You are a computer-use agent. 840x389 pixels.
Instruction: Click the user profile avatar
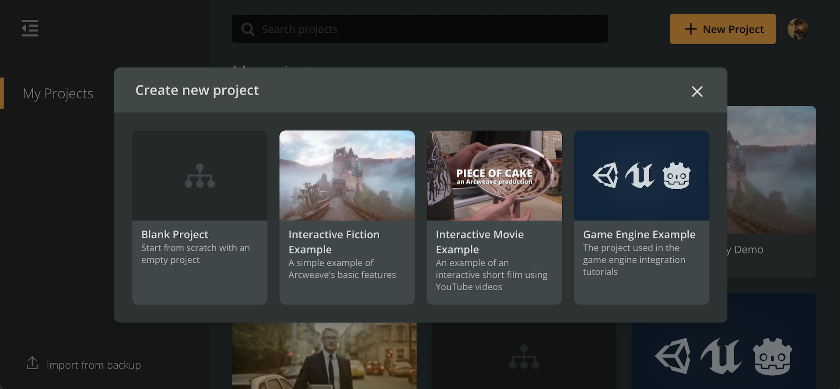(x=798, y=29)
